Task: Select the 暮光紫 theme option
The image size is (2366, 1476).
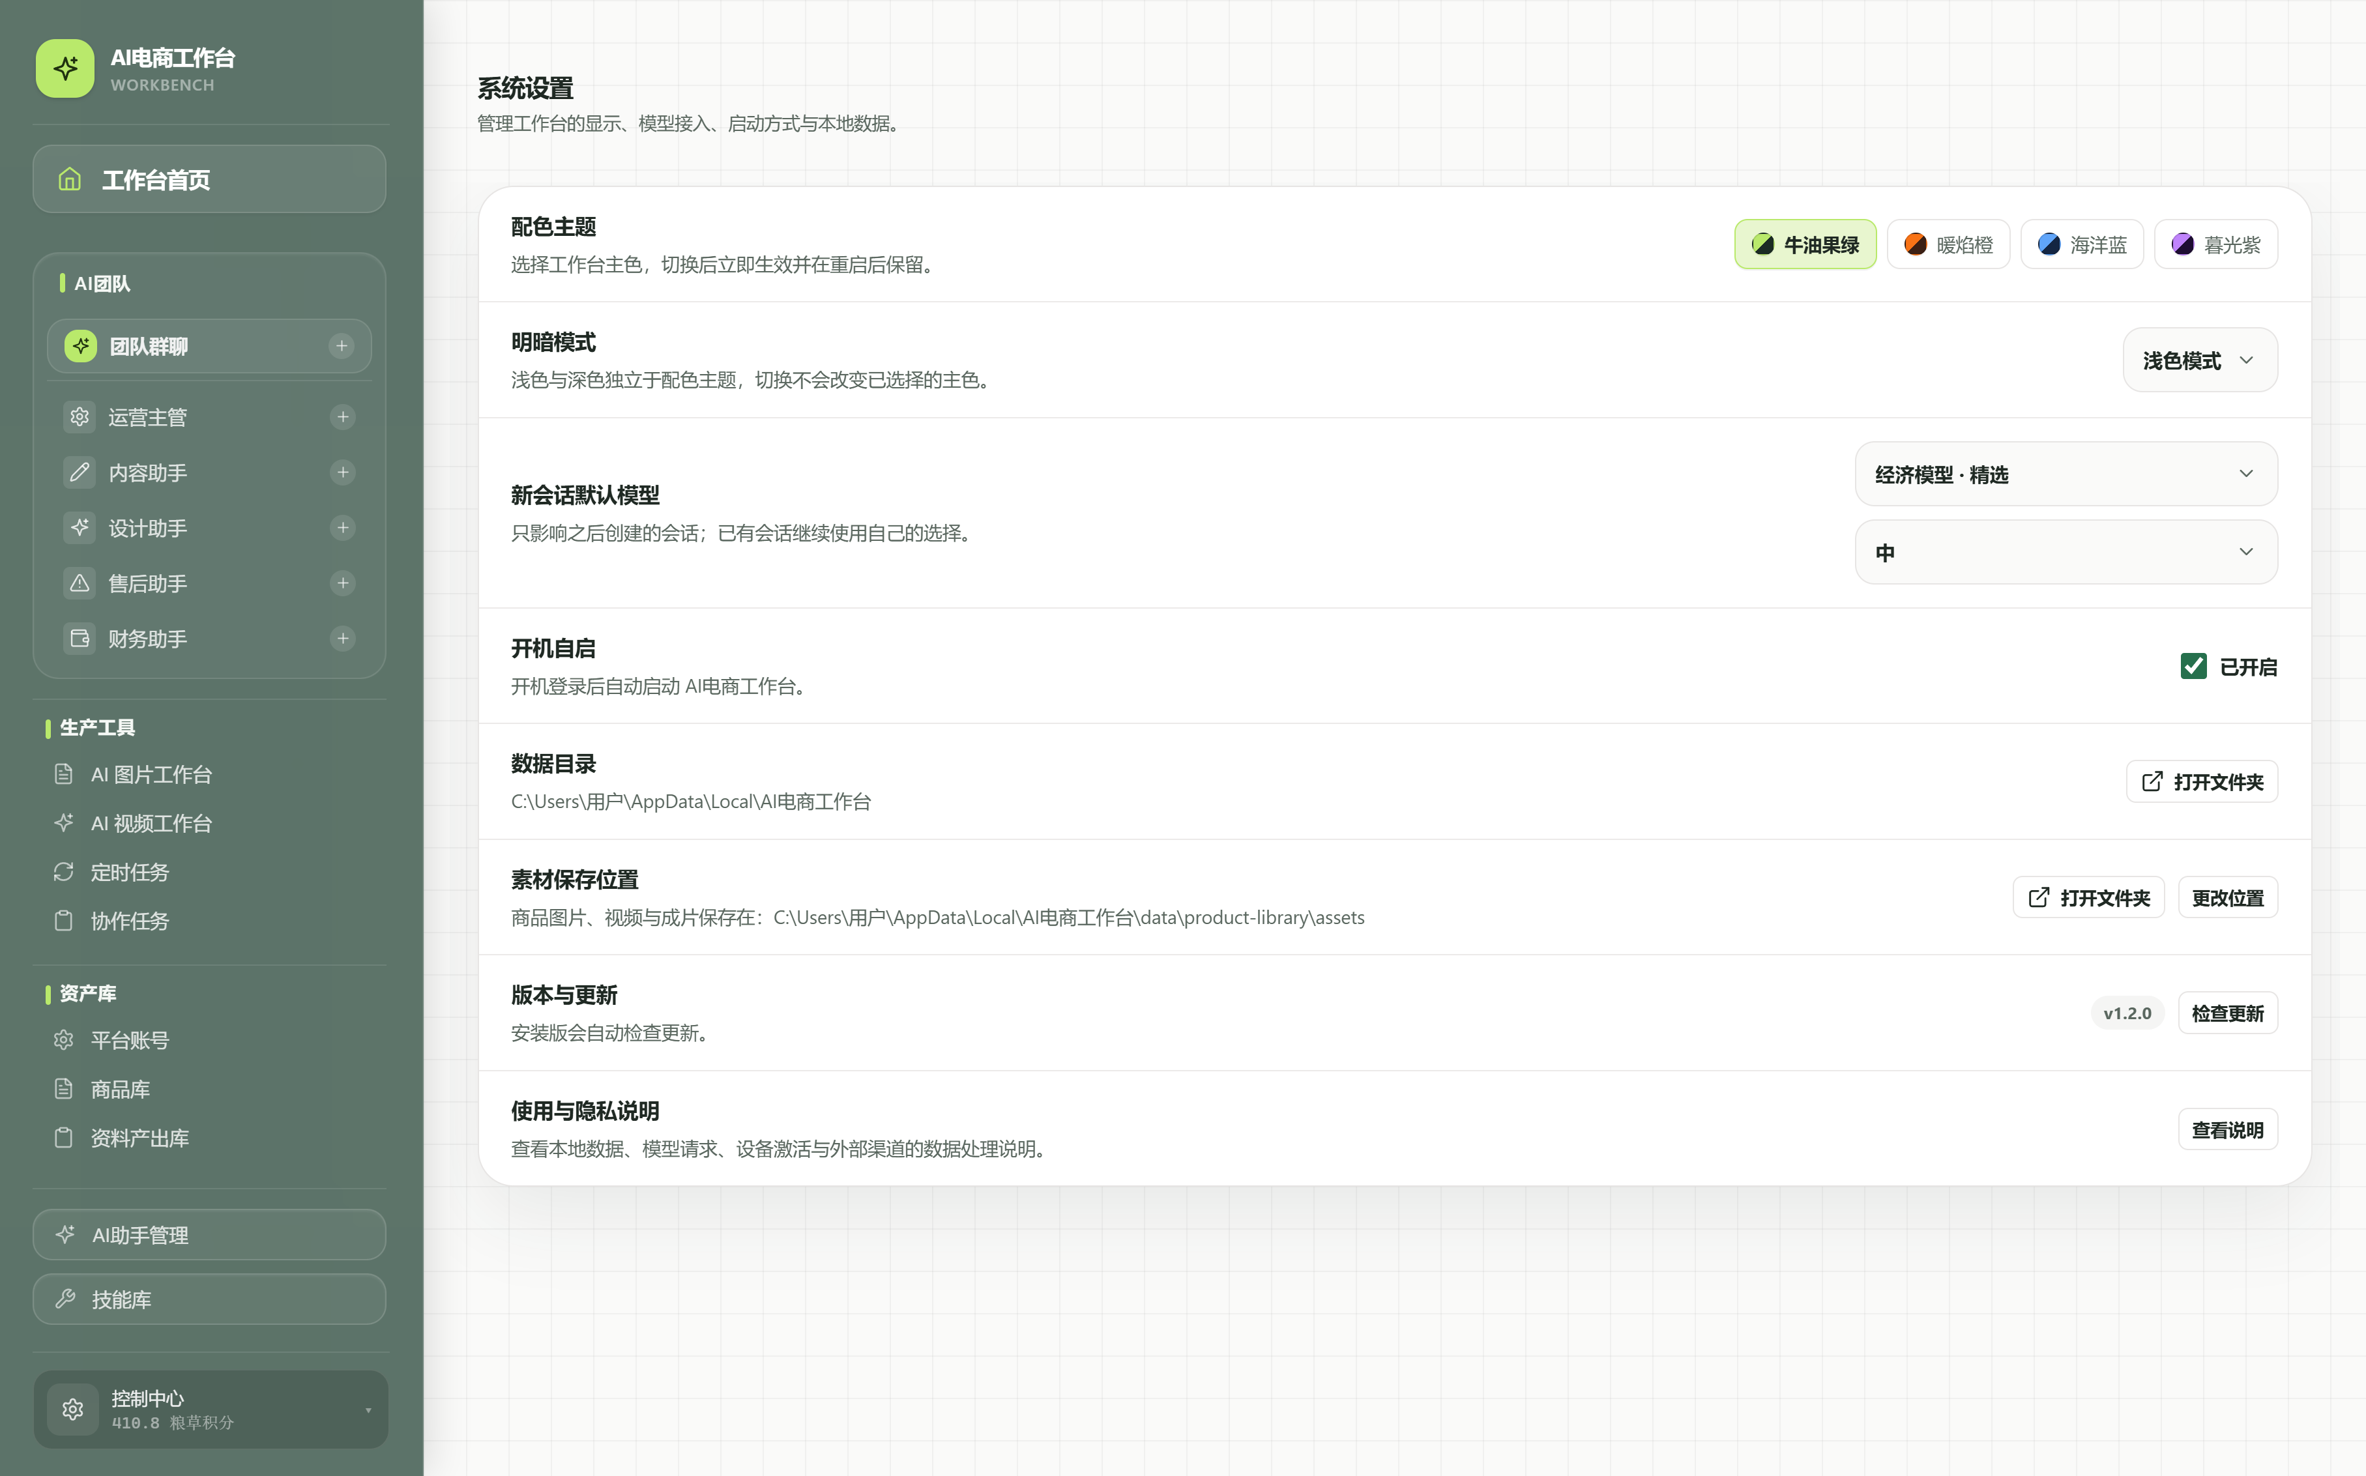Action: 2215,244
